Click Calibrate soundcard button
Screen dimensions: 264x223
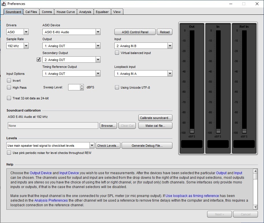pyautogui.click(x=155, y=118)
